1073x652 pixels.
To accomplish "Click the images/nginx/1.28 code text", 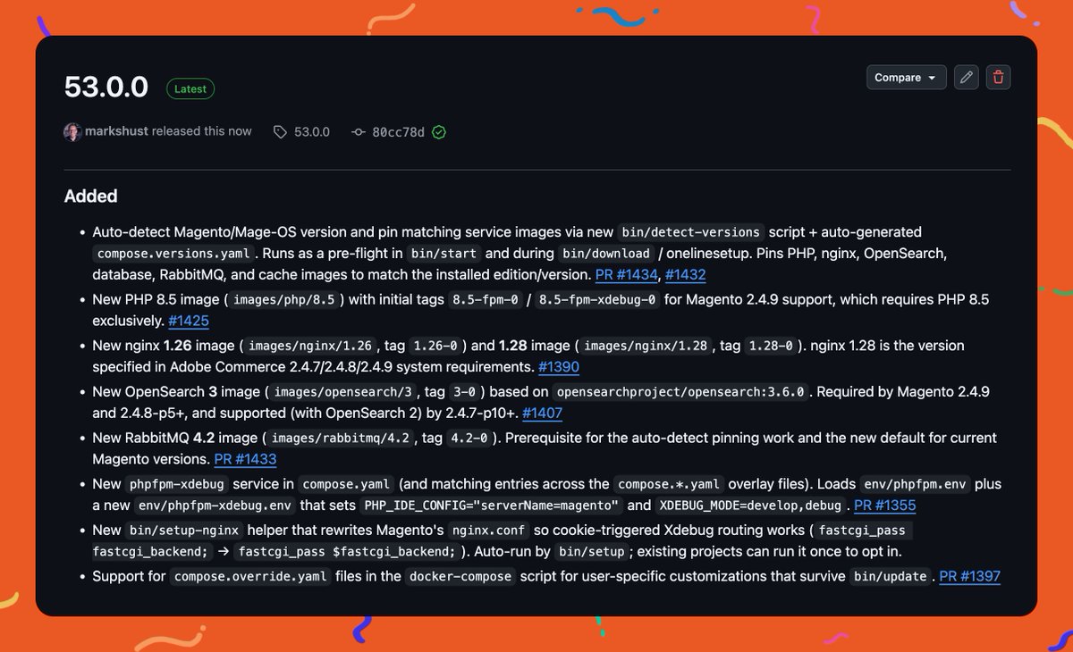I will tap(644, 347).
